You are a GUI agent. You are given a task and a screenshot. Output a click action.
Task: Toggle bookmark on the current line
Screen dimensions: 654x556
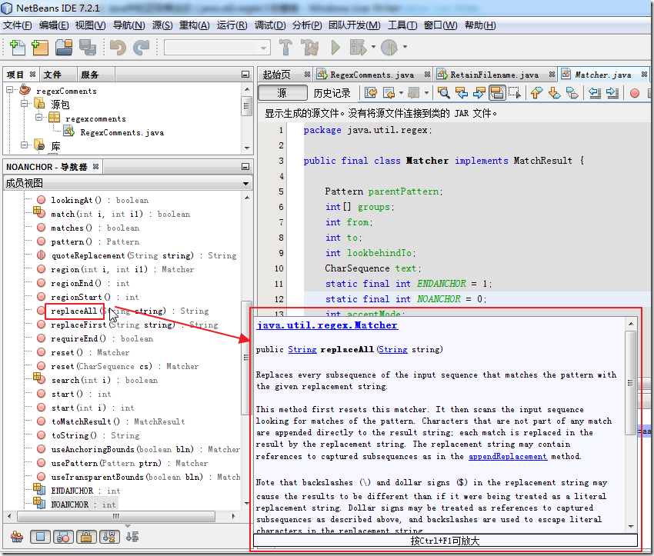coord(572,93)
